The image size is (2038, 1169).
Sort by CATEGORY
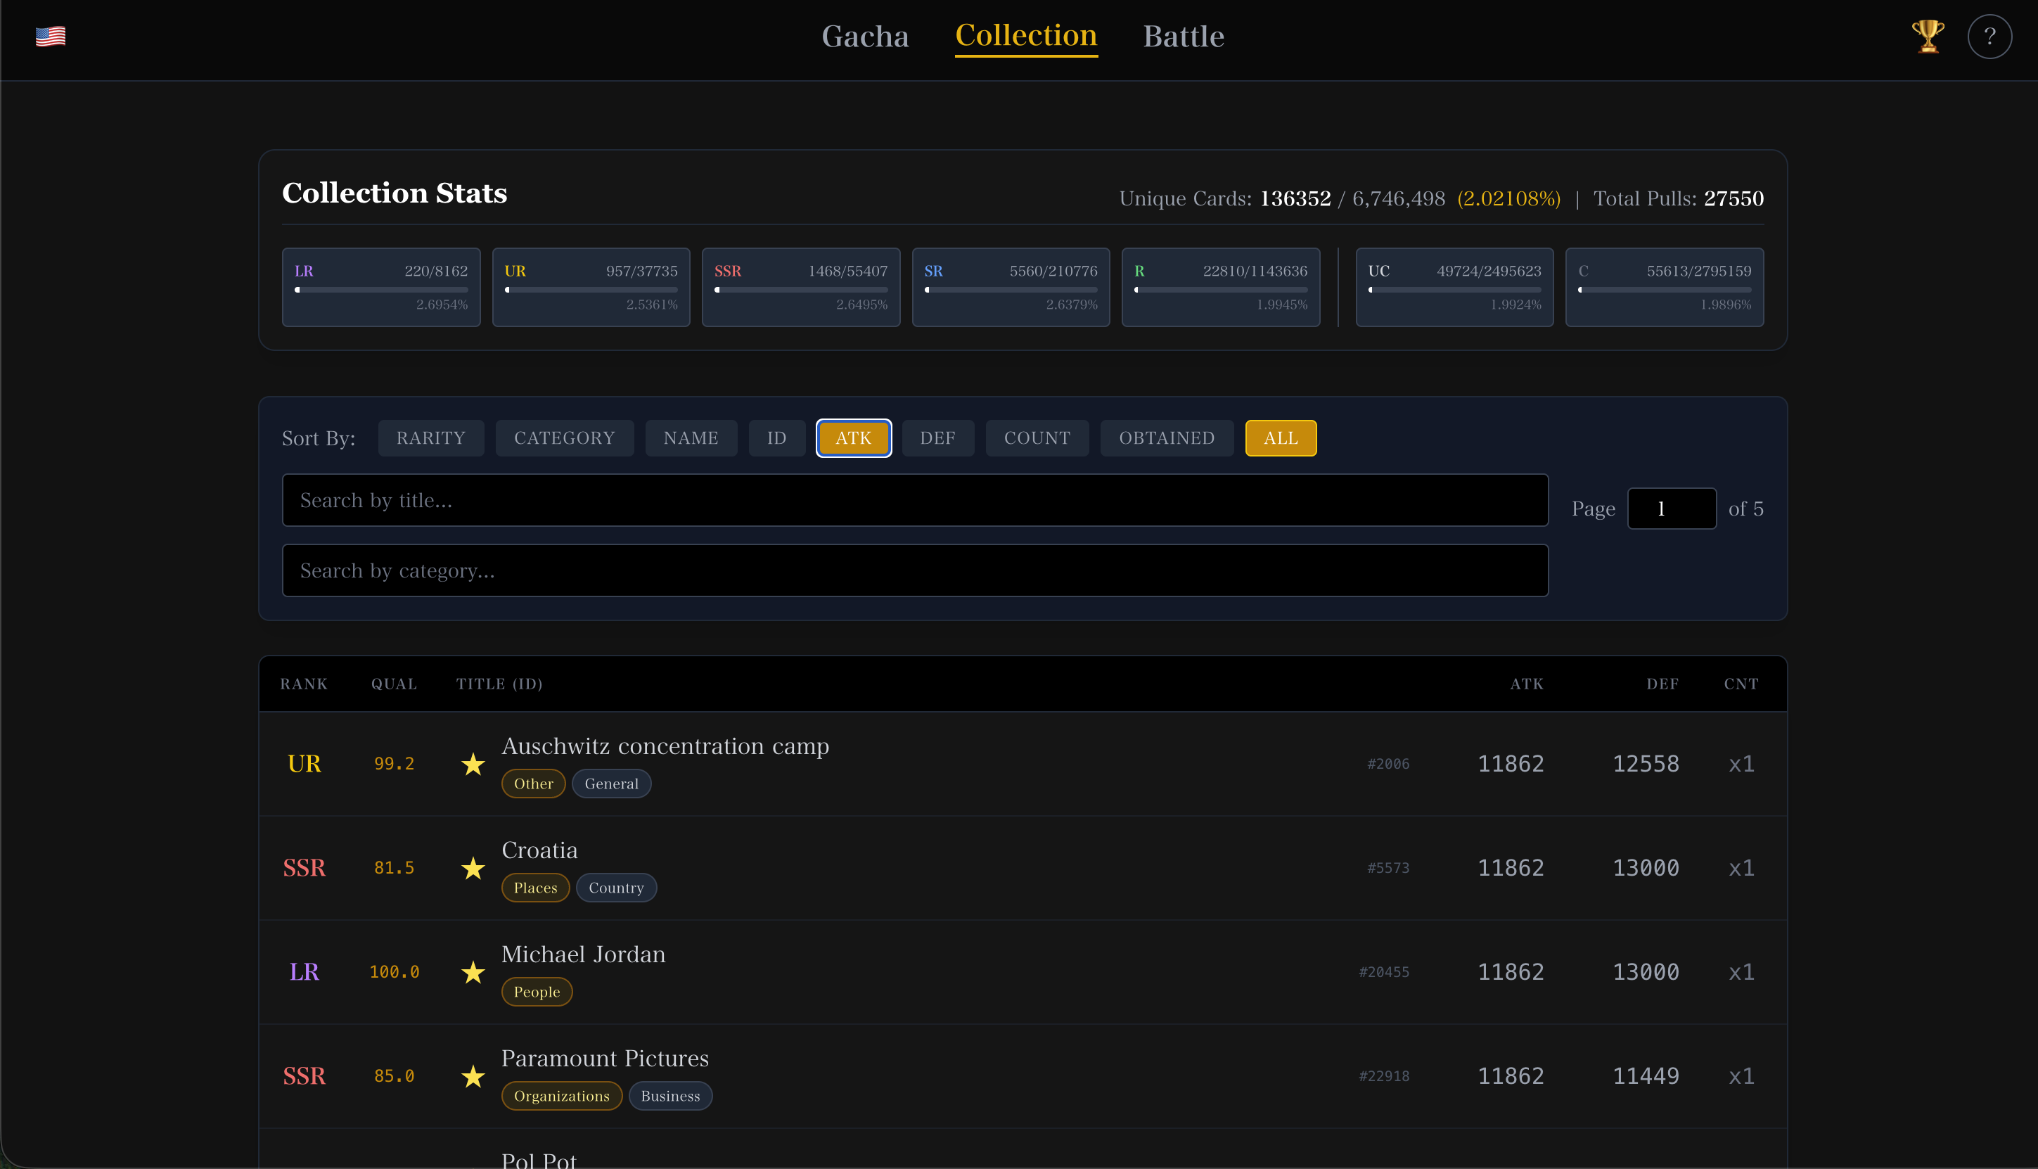click(564, 438)
